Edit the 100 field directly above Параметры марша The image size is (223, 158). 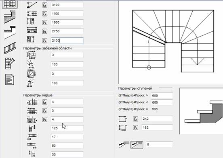tap(67, 83)
